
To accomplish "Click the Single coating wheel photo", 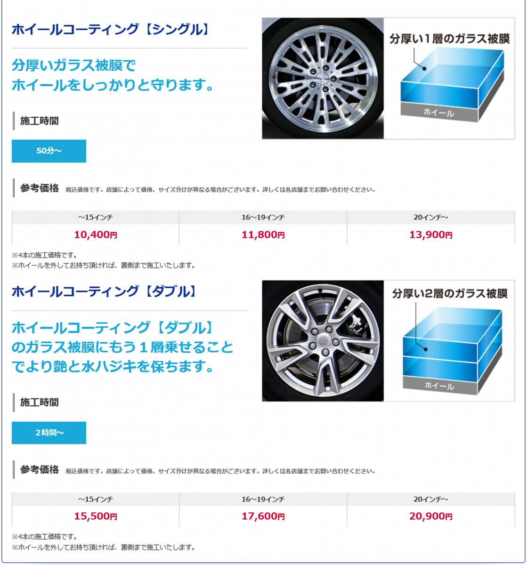I will tap(323, 79).
